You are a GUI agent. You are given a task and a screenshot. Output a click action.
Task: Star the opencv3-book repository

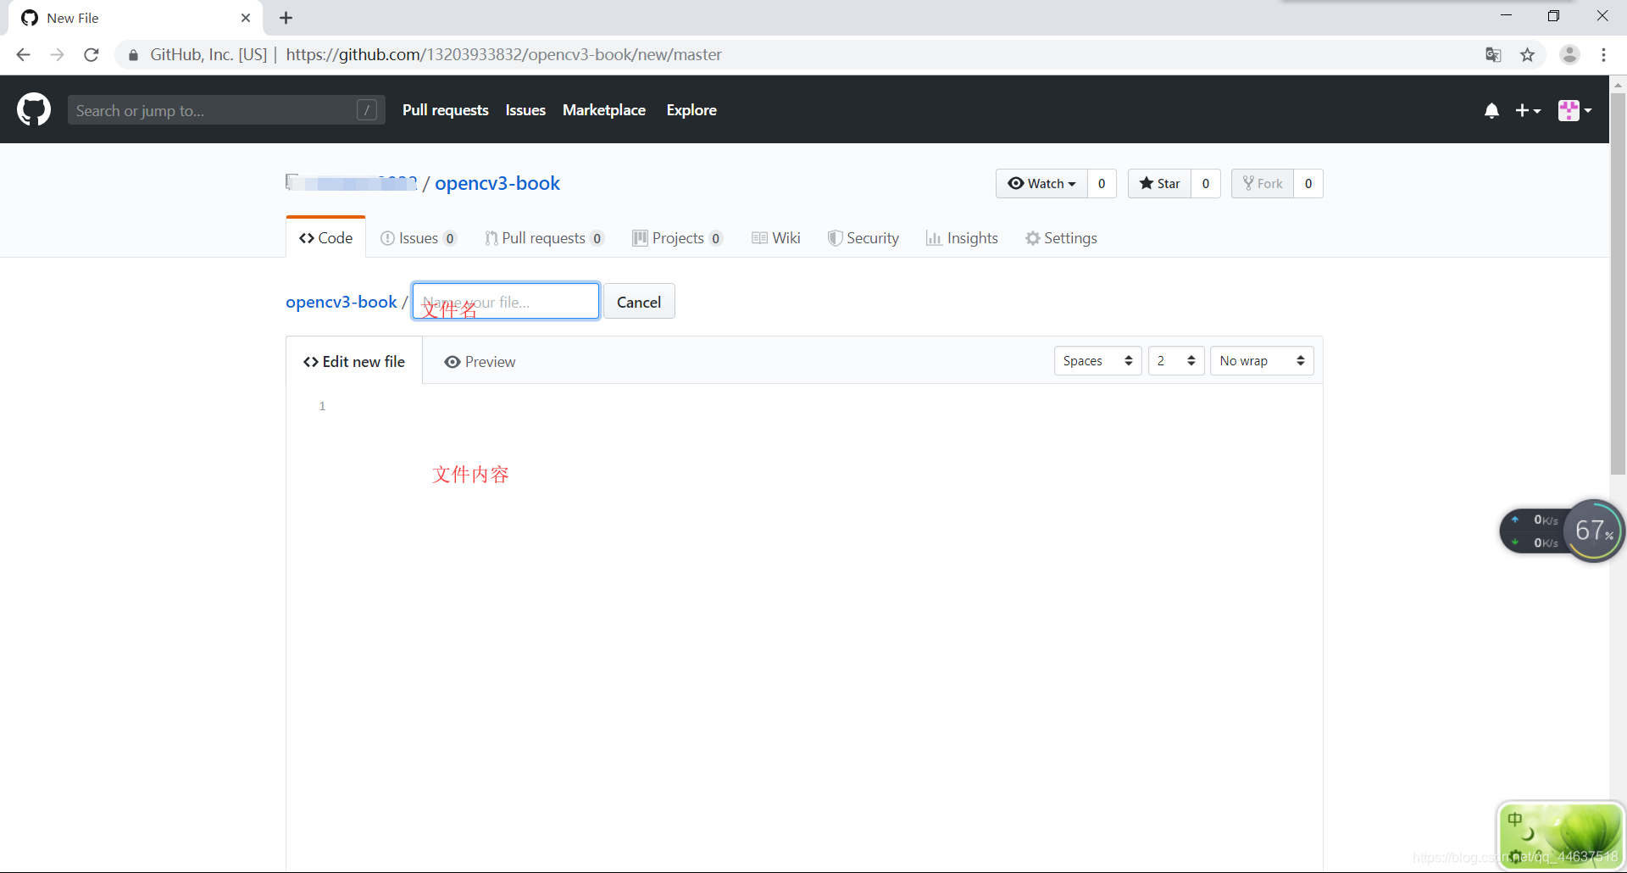[1159, 183]
